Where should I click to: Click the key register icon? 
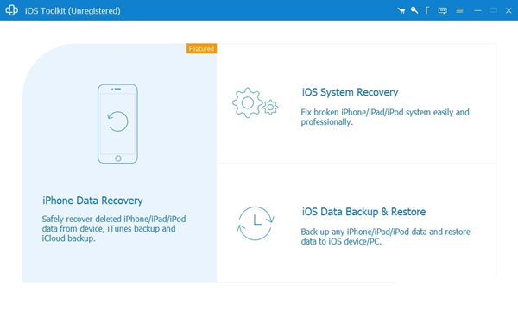414,10
